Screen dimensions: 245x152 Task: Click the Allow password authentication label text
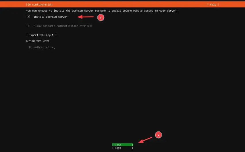point(63,26)
